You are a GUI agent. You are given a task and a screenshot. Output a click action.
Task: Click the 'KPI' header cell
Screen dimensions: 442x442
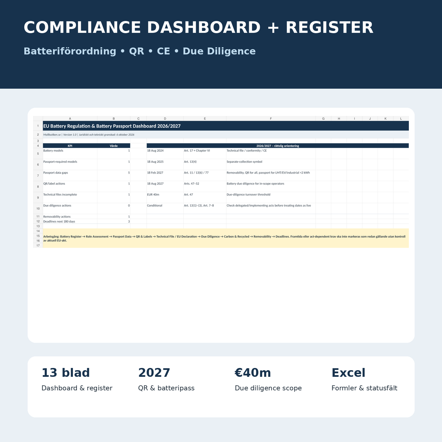pos(70,146)
